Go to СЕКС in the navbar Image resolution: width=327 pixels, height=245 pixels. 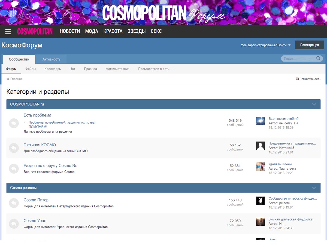click(x=156, y=31)
